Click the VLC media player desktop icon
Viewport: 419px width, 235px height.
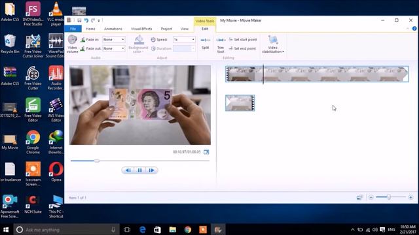[56, 14]
